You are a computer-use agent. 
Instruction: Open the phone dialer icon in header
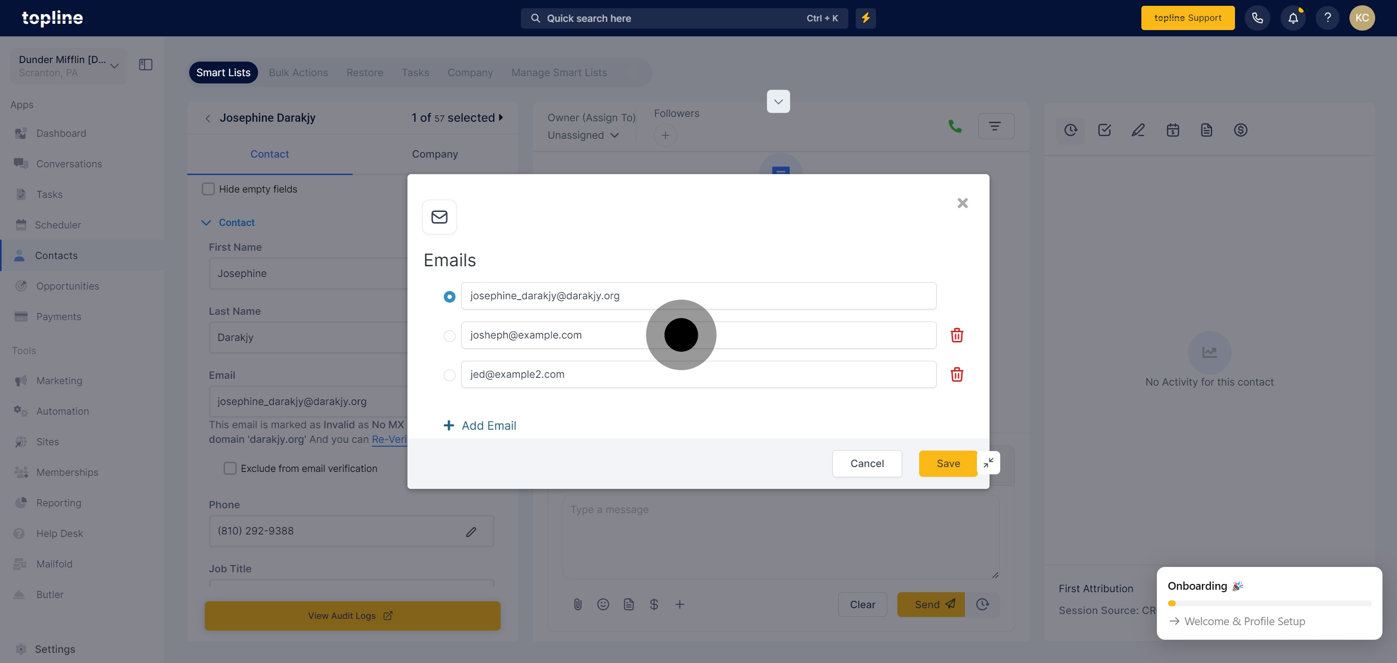[x=1257, y=18]
